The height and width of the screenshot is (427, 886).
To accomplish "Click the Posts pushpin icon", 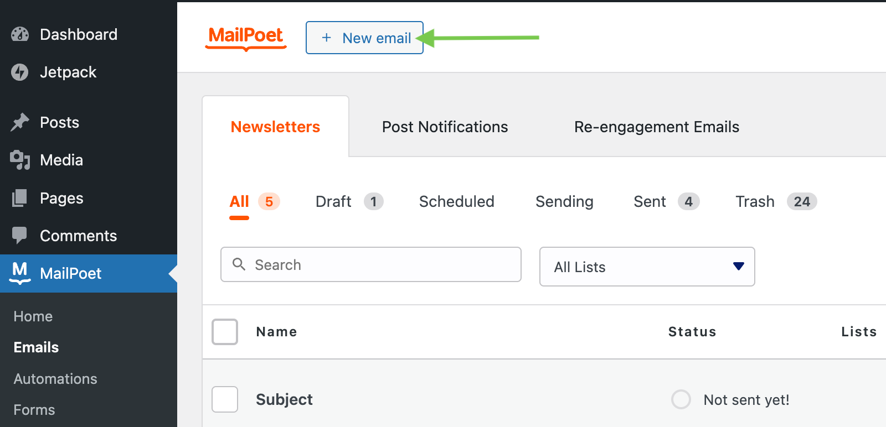I will coord(20,122).
